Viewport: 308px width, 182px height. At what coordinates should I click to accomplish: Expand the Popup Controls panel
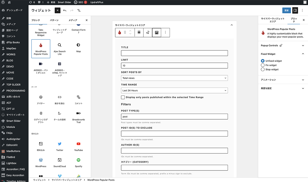(x=282, y=46)
